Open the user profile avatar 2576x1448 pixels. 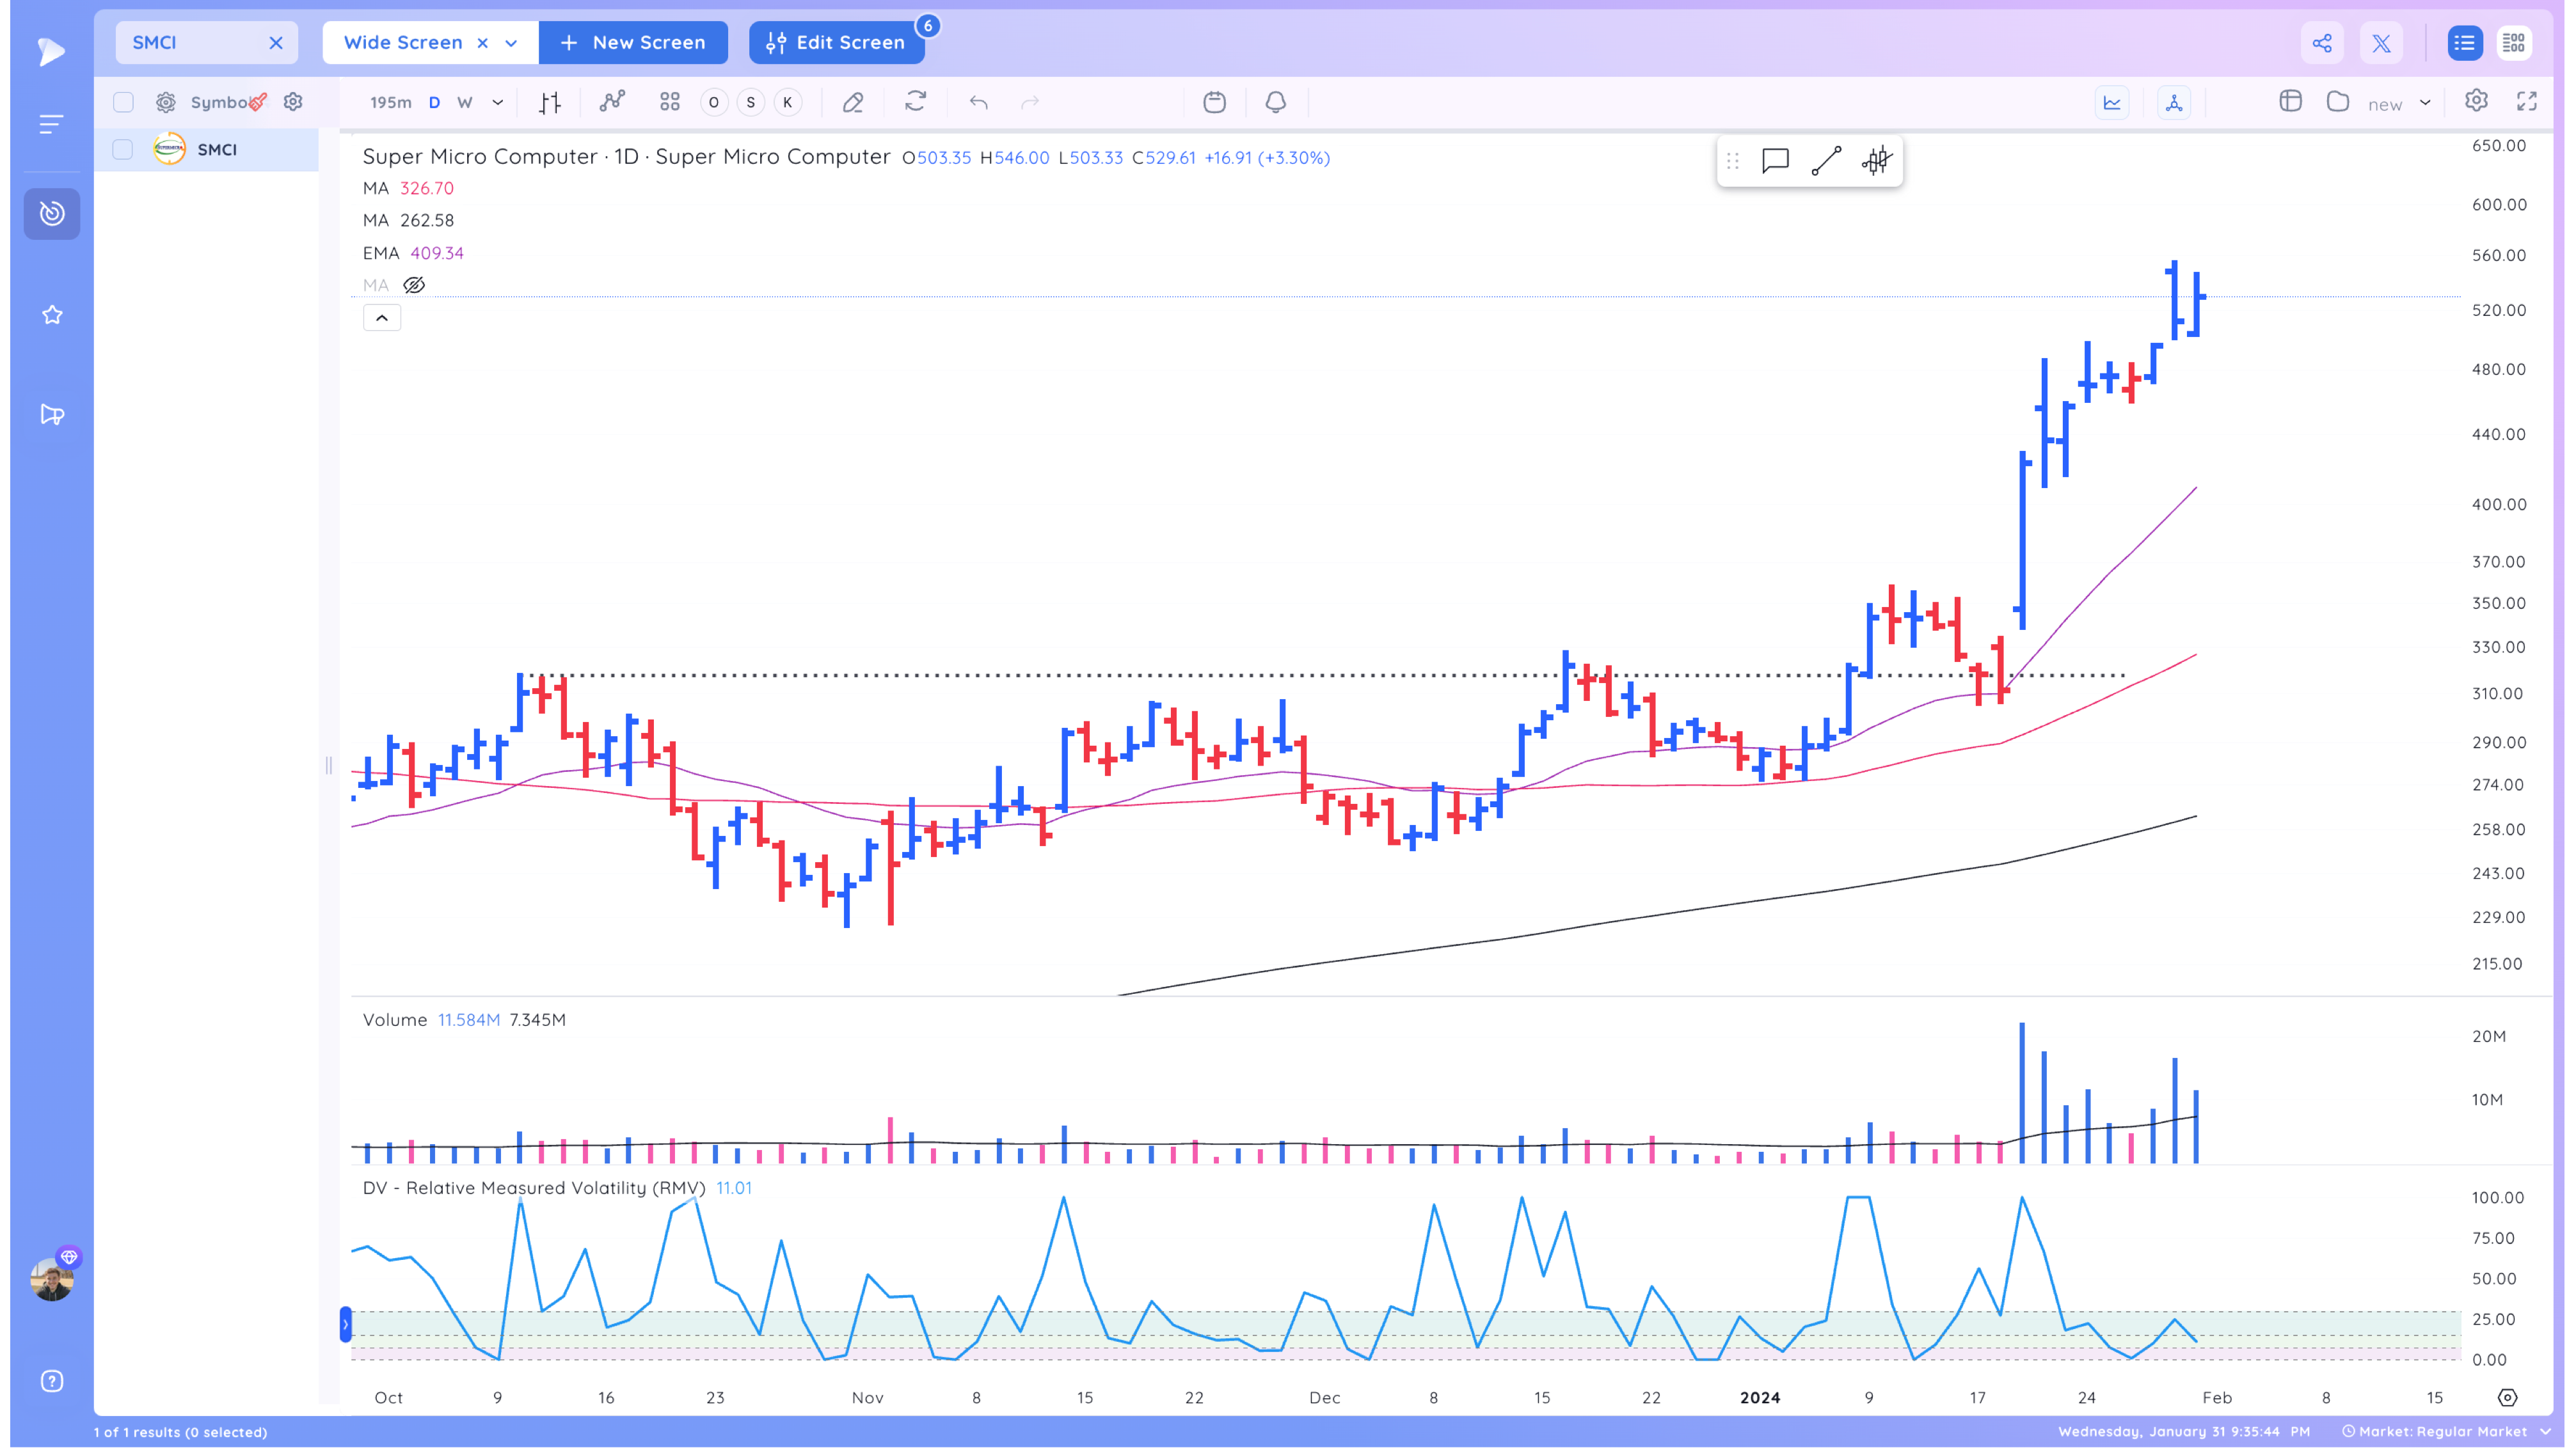pos(52,1280)
